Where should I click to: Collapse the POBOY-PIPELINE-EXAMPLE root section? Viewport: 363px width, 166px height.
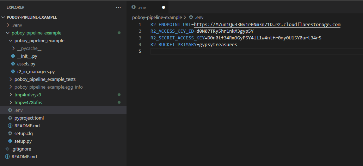[3, 17]
